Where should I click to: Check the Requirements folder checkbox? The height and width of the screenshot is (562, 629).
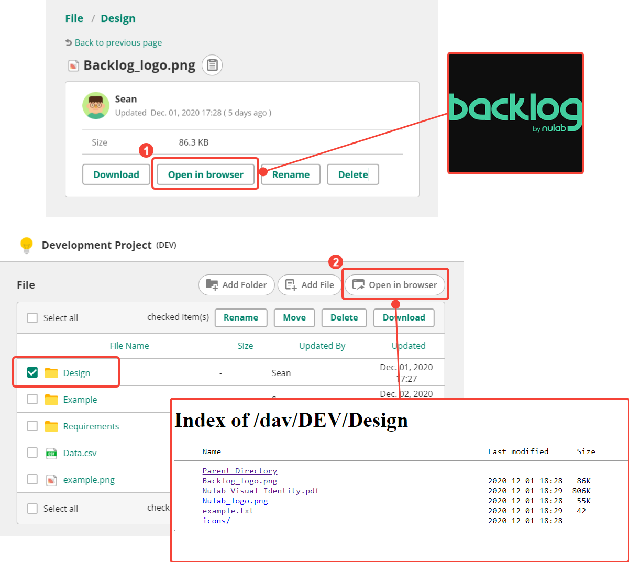click(x=32, y=426)
